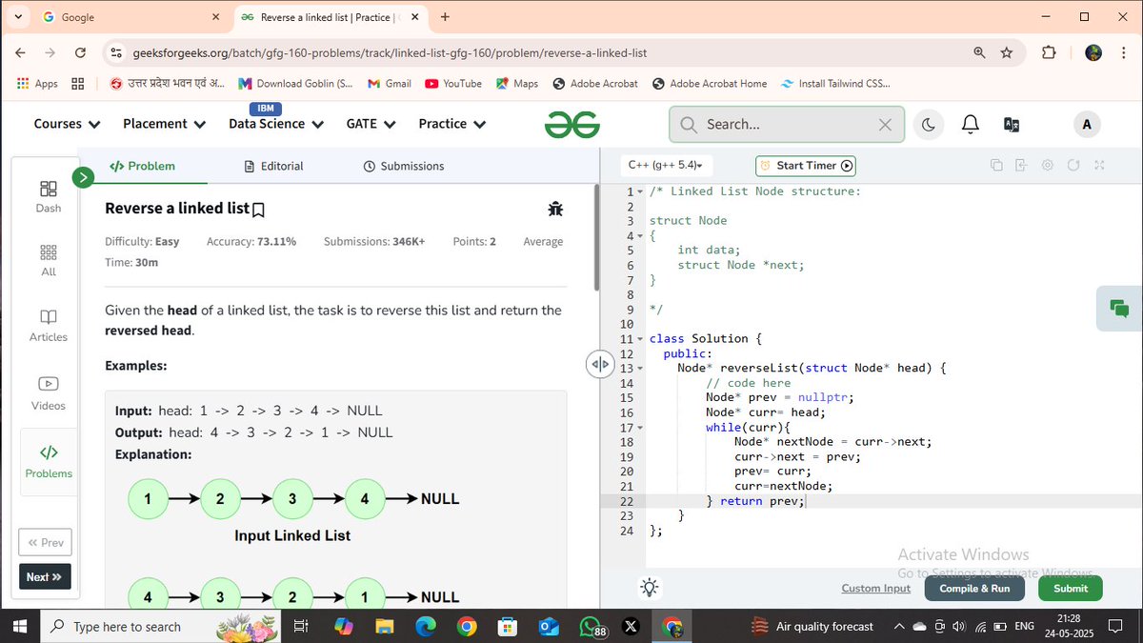Reload the page
The height and width of the screenshot is (643, 1143).
pos(80,53)
